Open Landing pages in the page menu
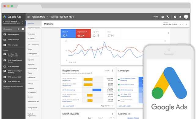The height and width of the screenshot is (119, 196). [x=32, y=54]
